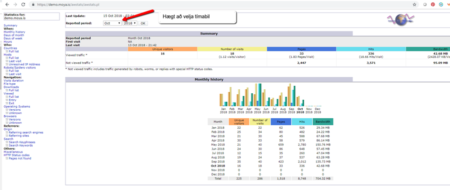Click the Month column header
Viewport: 450px width, 190px height.
(x=218, y=122)
